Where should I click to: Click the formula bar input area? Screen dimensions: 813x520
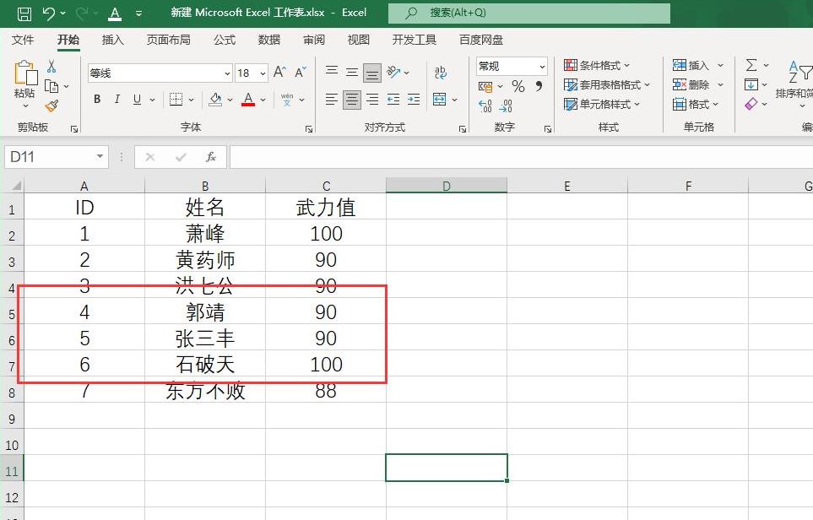click(521, 156)
